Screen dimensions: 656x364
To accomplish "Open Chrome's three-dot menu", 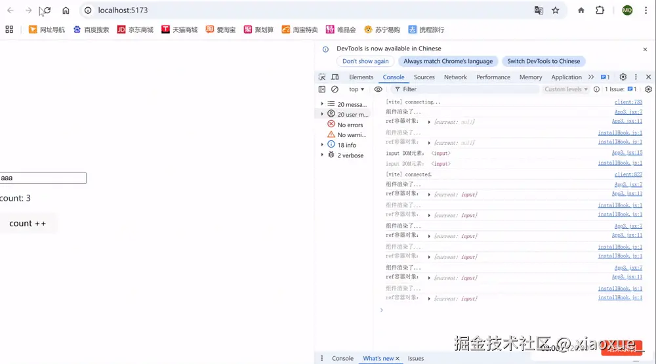I will 646,10.
